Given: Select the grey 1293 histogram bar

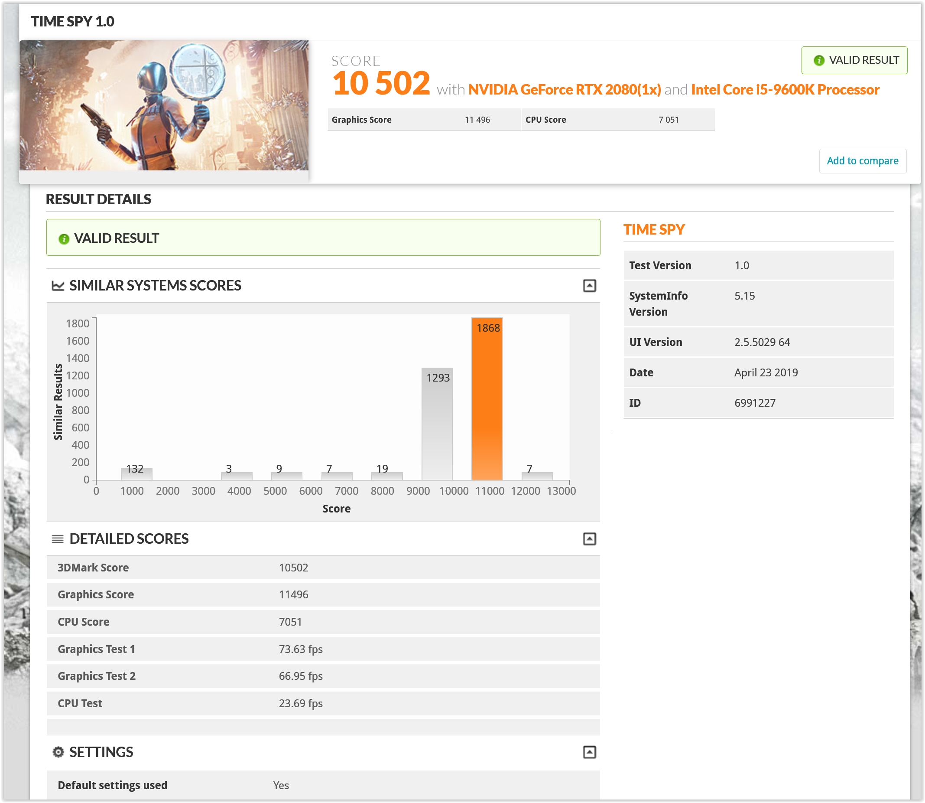Looking at the screenshot, I should [437, 424].
